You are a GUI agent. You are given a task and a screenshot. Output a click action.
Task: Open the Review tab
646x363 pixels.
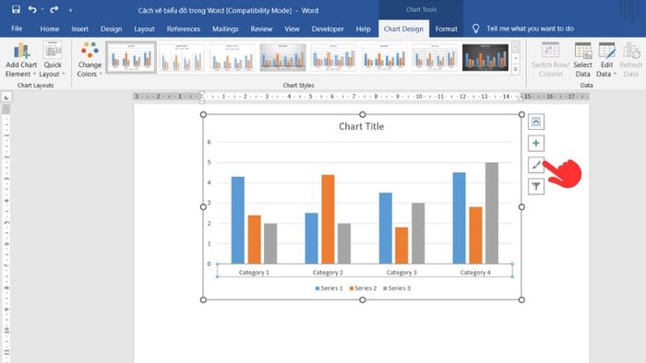click(x=261, y=29)
